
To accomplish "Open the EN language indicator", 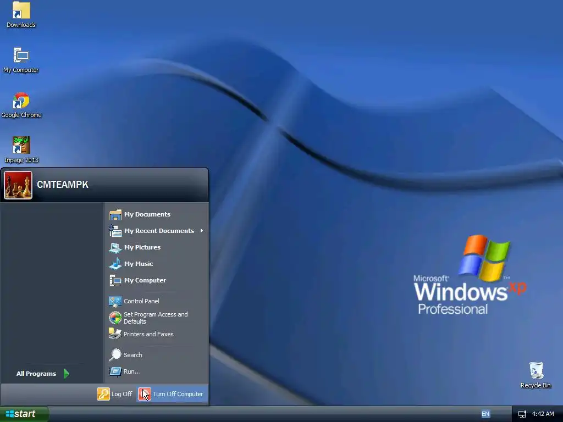I will pyautogui.click(x=485, y=414).
